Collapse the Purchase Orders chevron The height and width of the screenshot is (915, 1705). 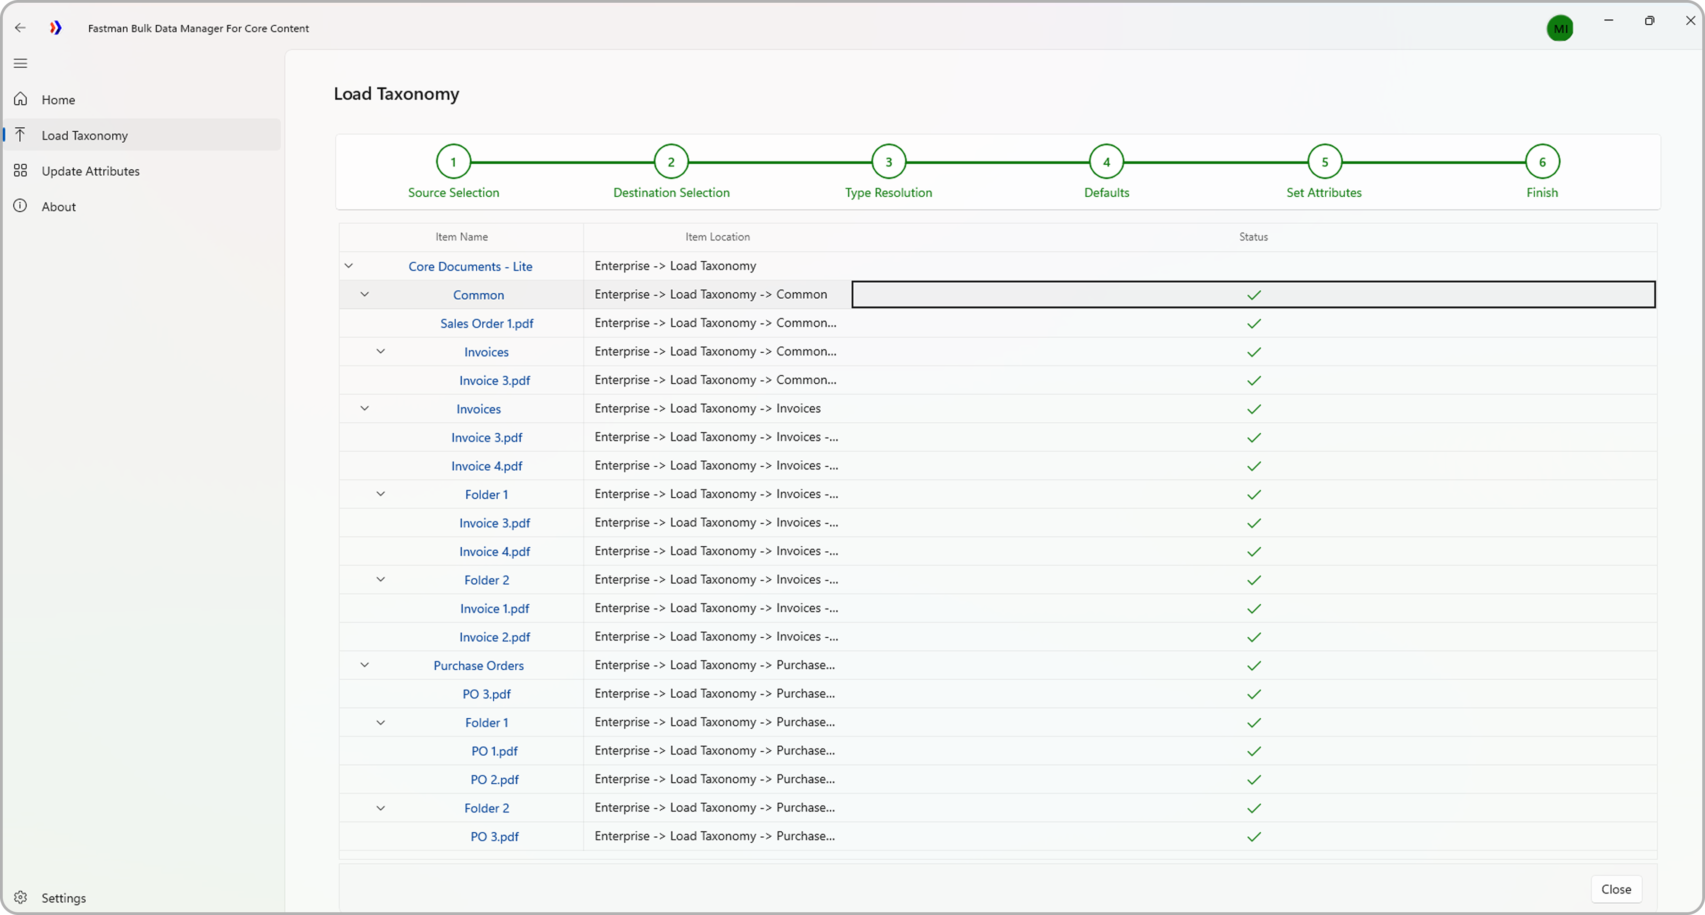click(x=365, y=665)
